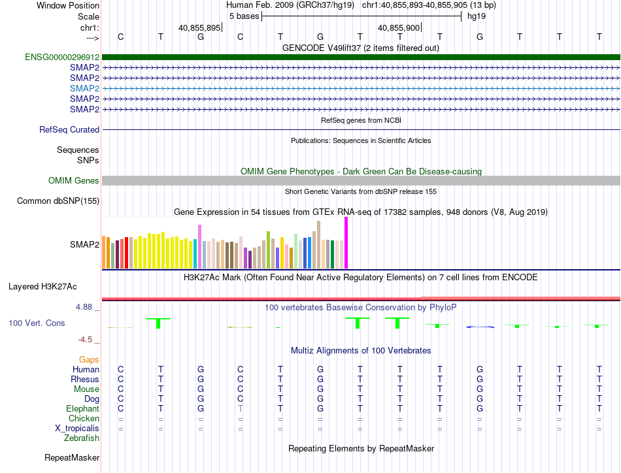Open 'Publications: Sequences in Scientific Articles' title
621x473 pixels.
click(x=361, y=140)
